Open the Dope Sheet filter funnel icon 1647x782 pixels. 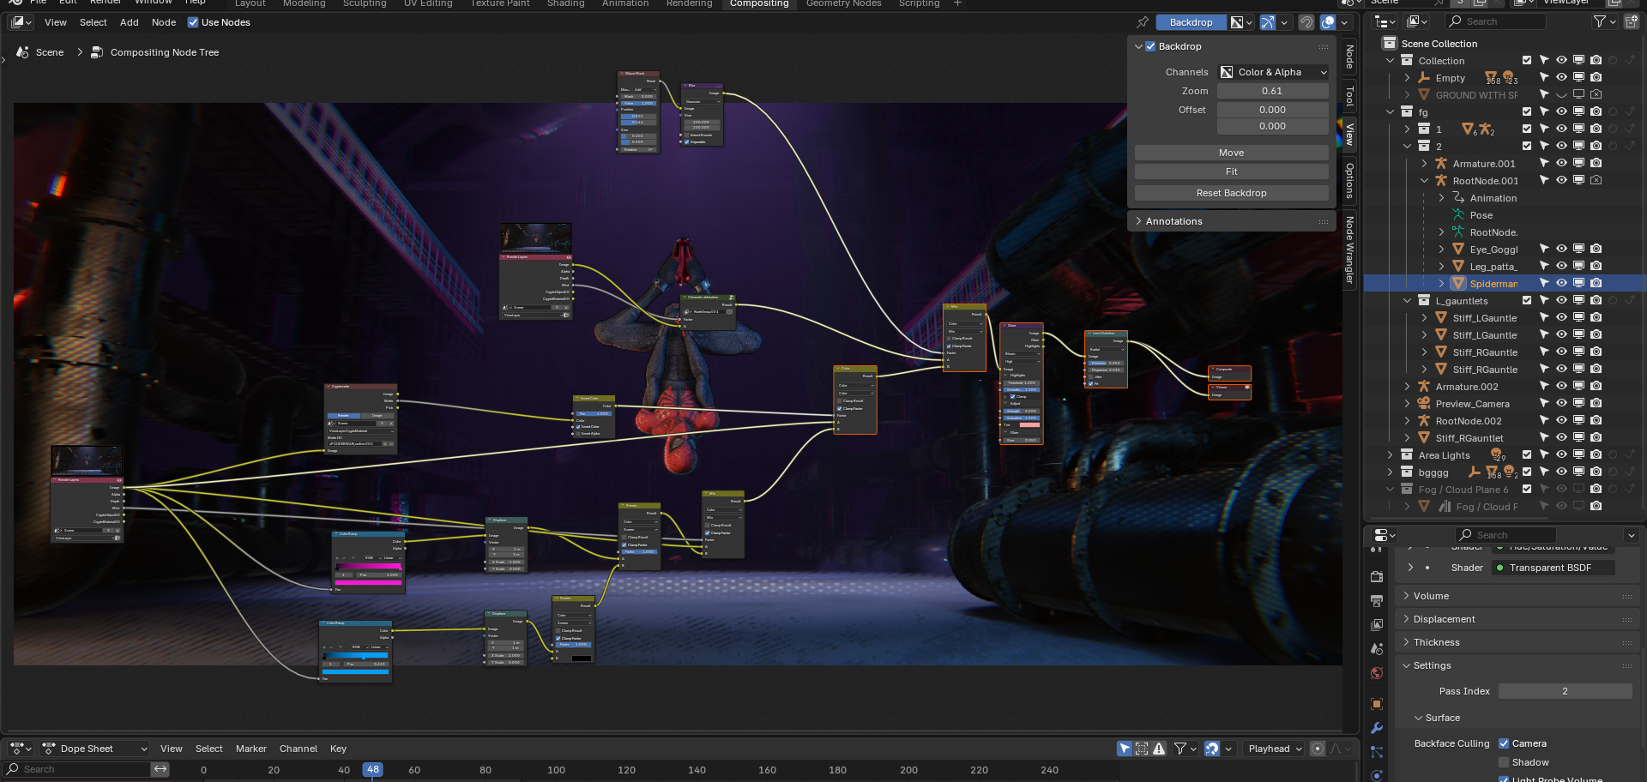(1185, 749)
